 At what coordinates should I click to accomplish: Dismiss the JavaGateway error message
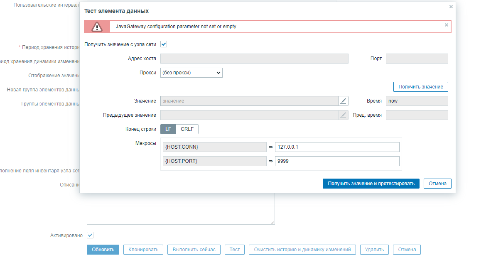[x=447, y=25]
